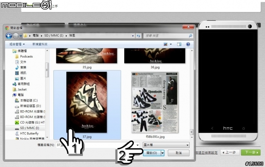Open address bar history dropdown arrow
This screenshot has width=265, height=167.
[x=133, y=36]
